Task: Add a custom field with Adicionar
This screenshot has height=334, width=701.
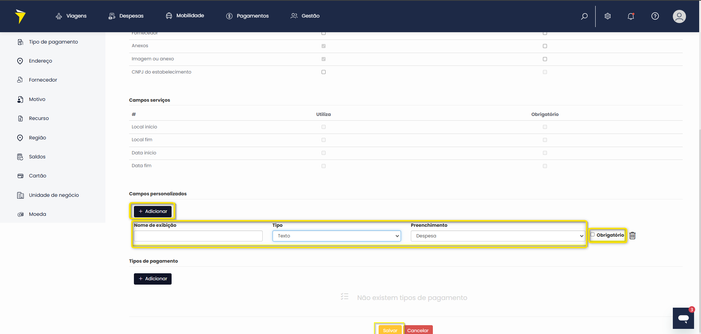Action: (x=153, y=211)
